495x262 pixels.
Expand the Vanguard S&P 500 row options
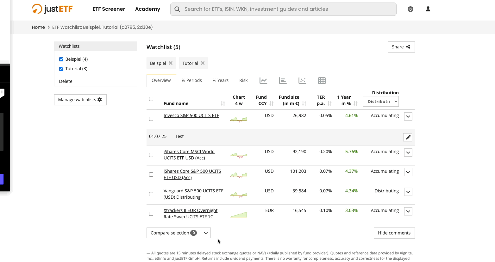coord(408,192)
